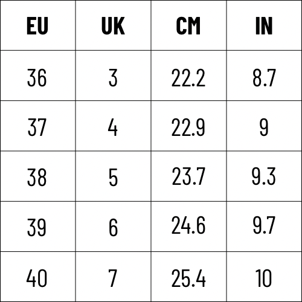
Task: Select the 22.2 centimeter value
Action: coord(188,78)
